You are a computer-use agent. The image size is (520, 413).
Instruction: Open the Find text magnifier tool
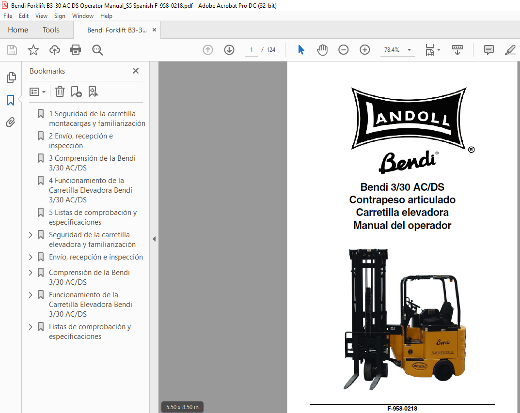coord(97,50)
